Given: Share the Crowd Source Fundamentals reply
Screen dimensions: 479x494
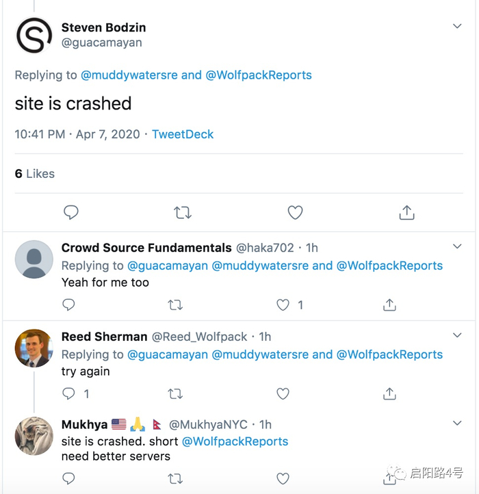Looking at the screenshot, I should coord(389,304).
